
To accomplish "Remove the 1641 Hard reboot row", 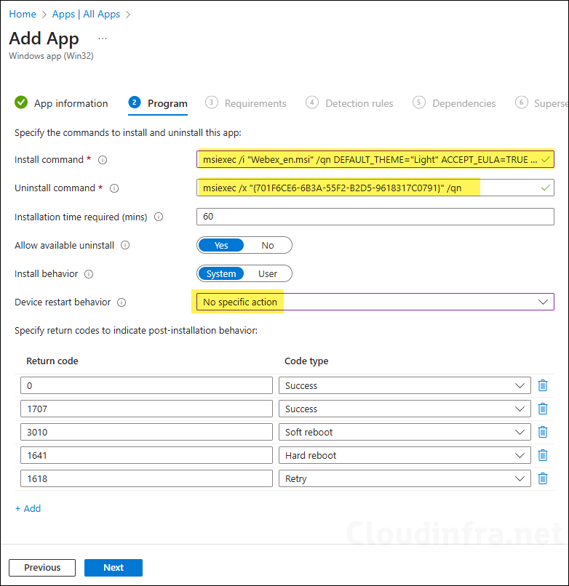I will click(542, 455).
